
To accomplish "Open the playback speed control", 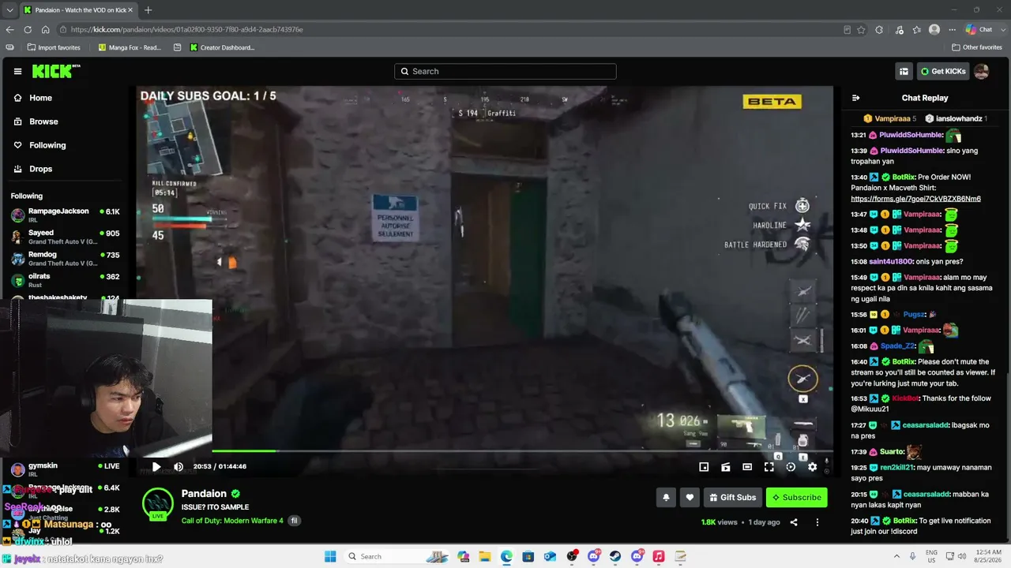I will 791,467.
